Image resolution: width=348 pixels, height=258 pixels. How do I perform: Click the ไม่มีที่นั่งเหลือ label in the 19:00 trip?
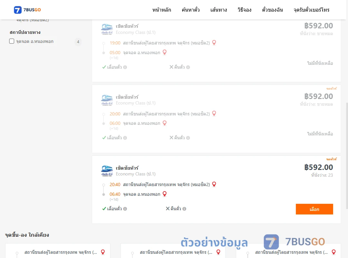point(320,63)
